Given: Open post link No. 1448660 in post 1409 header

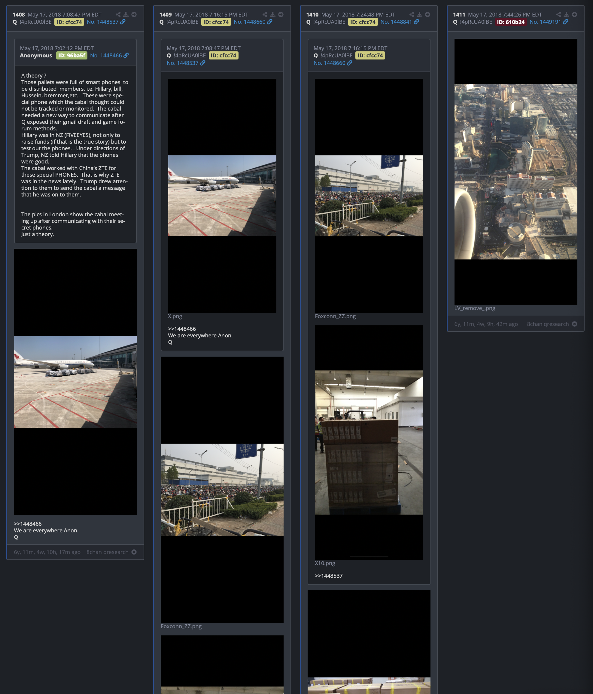Looking at the screenshot, I should [249, 22].
